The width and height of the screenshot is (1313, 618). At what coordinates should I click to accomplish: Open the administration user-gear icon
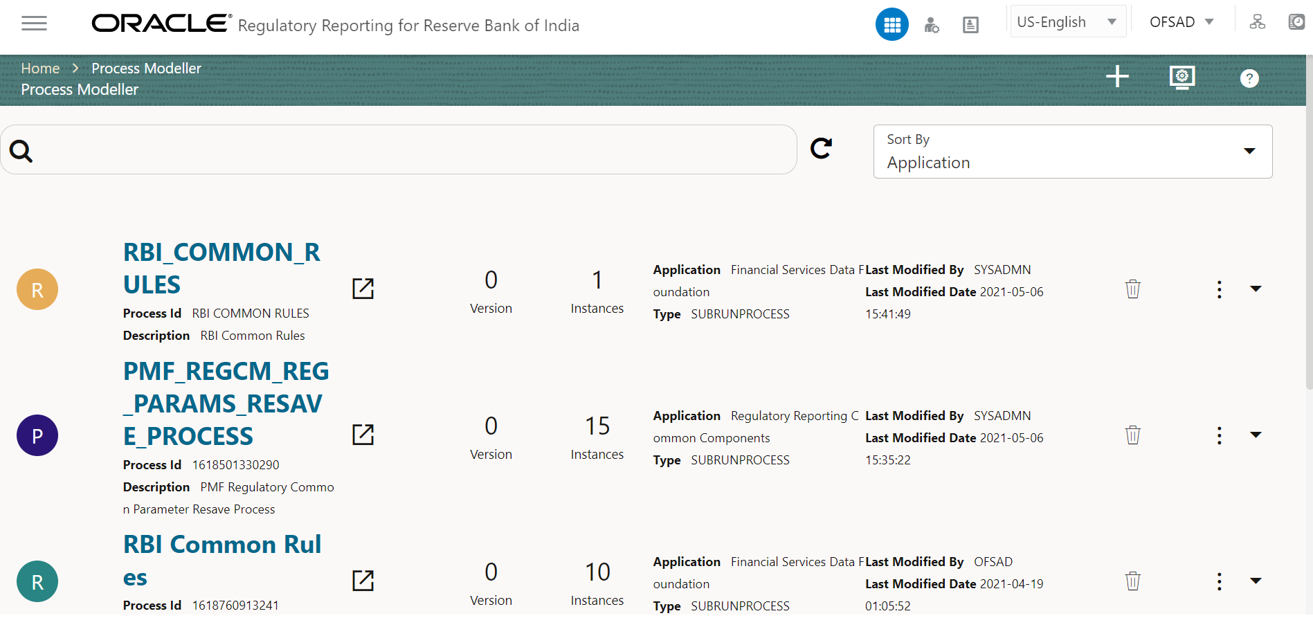932,26
